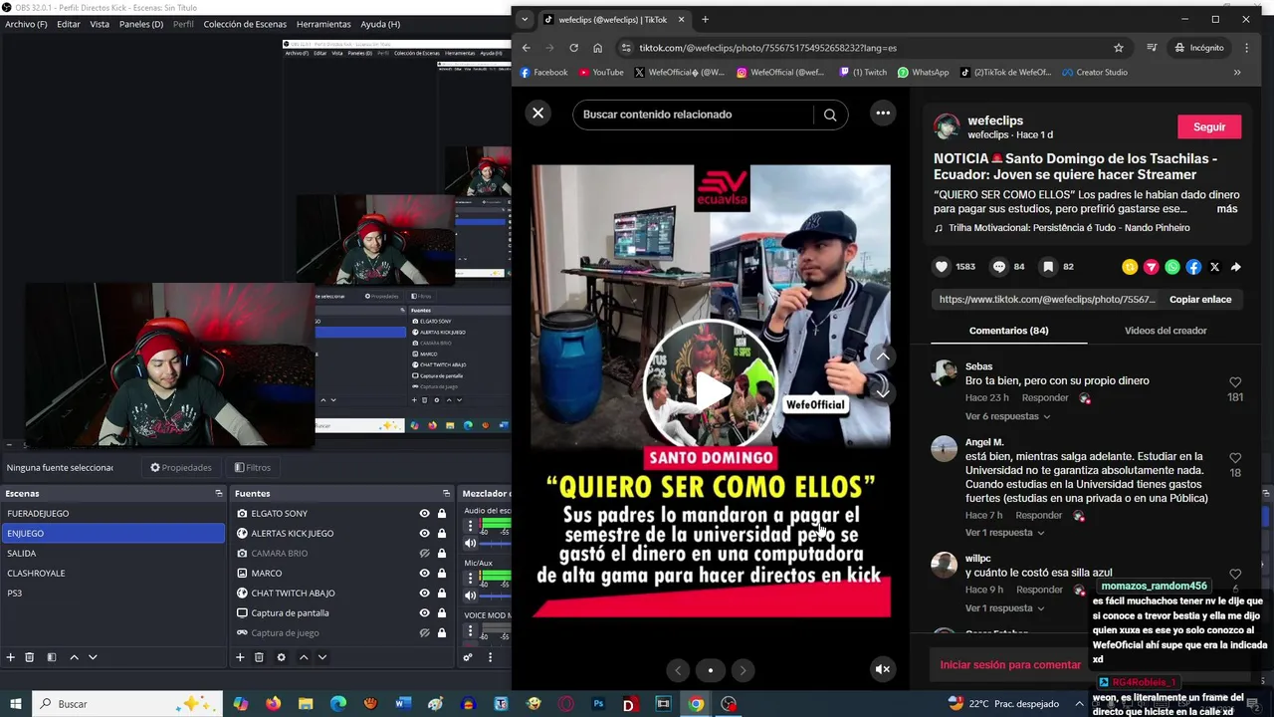Open the three-dots menu above the video
The image size is (1274, 717).
883,114
